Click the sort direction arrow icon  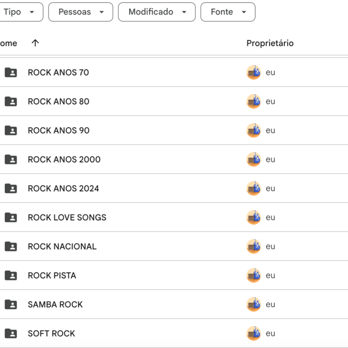[x=35, y=43]
